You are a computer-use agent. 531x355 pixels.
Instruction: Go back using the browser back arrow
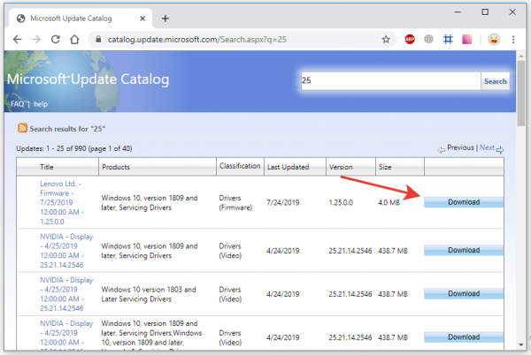click(x=18, y=40)
